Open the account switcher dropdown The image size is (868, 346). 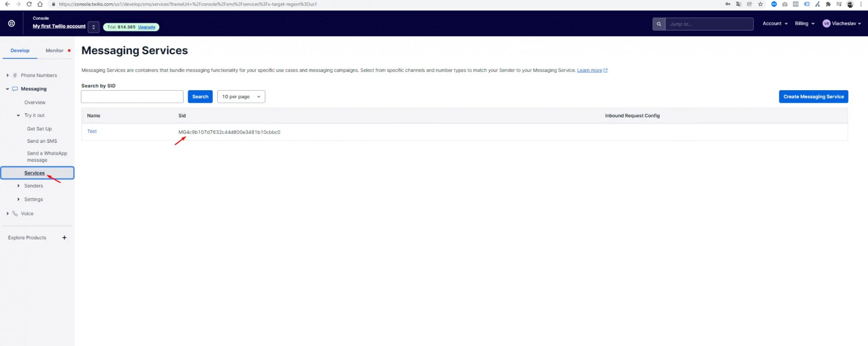click(93, 27)
